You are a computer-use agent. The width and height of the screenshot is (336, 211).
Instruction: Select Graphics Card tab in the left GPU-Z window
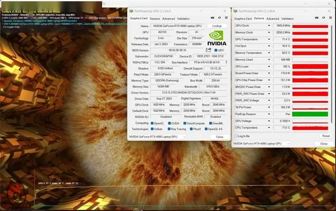tap(139, 18)
